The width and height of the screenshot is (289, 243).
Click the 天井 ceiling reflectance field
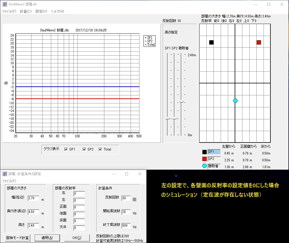pos(79,228)
